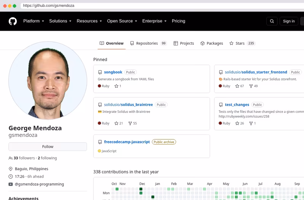The height and width of the screenshot is (200, 304).
Task: Click the Ruby color dot on songbook
Action: click(100, 86)
